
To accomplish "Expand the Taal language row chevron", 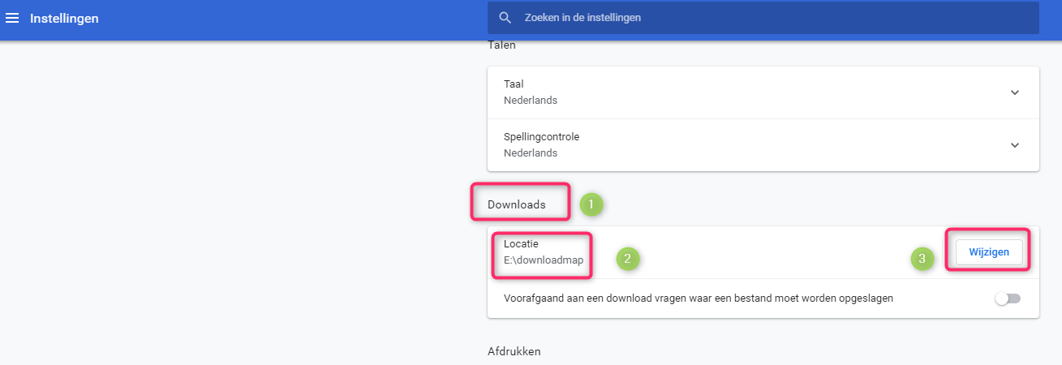I will 1014,92.
